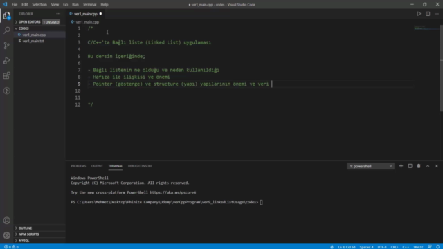Switch to the Debug Console tab

pyautogui.click(x=140, y=166)
